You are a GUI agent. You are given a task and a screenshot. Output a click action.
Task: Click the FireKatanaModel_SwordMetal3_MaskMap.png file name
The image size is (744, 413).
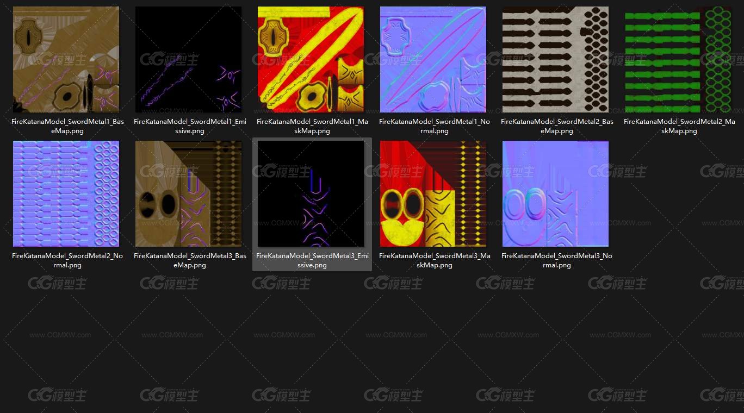tap(435, 260)
